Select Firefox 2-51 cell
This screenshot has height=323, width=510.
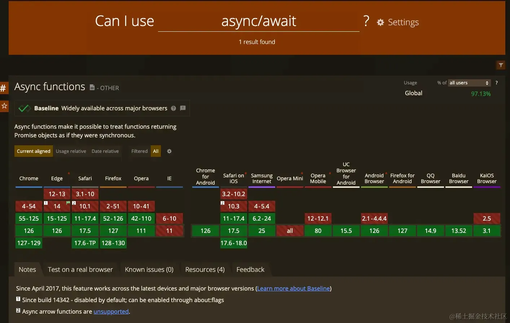(113, 206)
